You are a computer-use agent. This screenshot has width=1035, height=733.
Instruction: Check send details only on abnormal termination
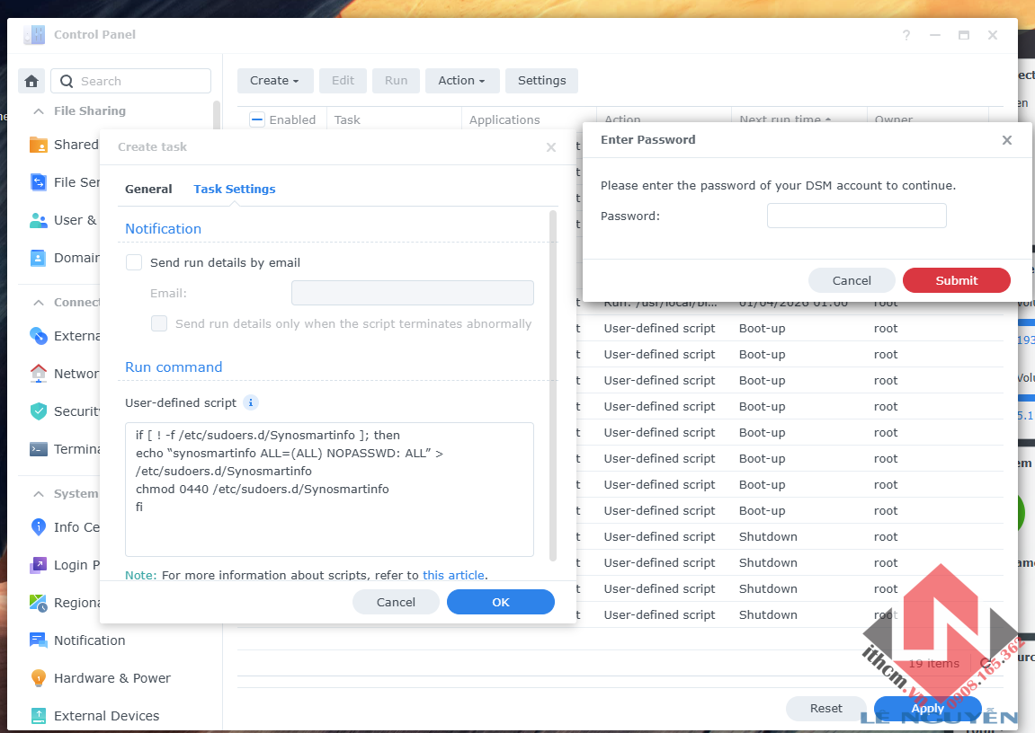[x=159, y=324]
